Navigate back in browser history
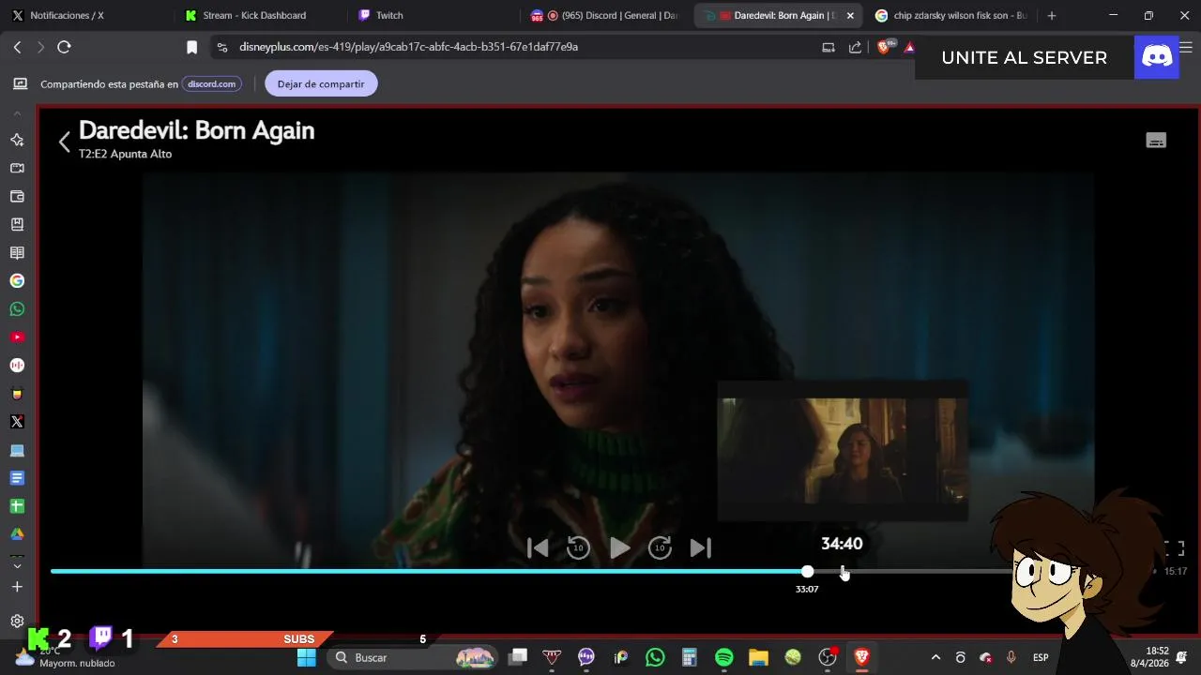1201x675 pixels. coord(17,47)
